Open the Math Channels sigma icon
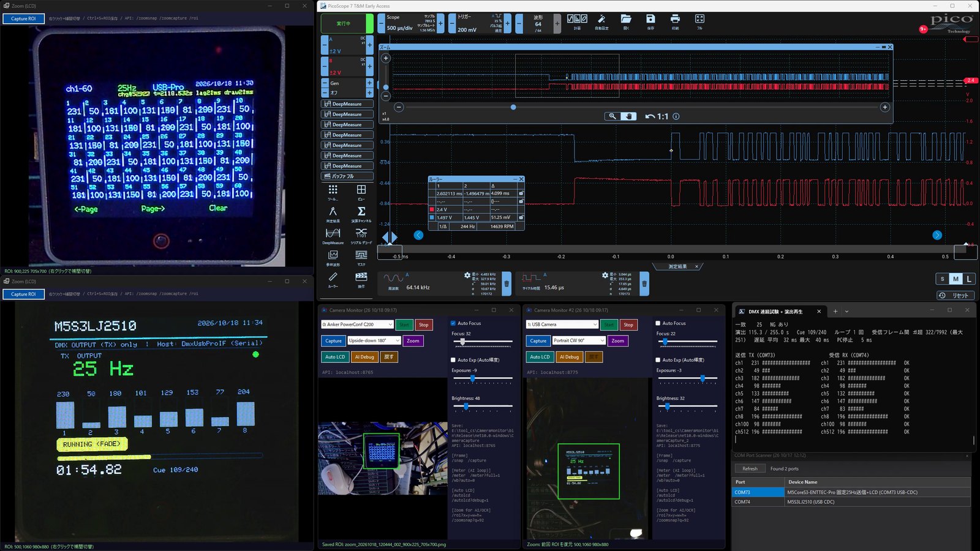This screenshot has width=980, height=551. (x=361, y=213)
